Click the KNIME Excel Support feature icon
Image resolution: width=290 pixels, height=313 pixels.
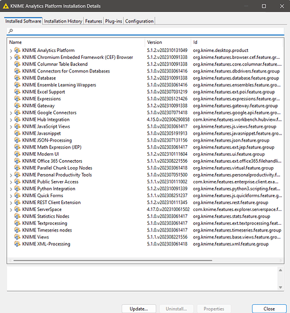pos(17,91)
